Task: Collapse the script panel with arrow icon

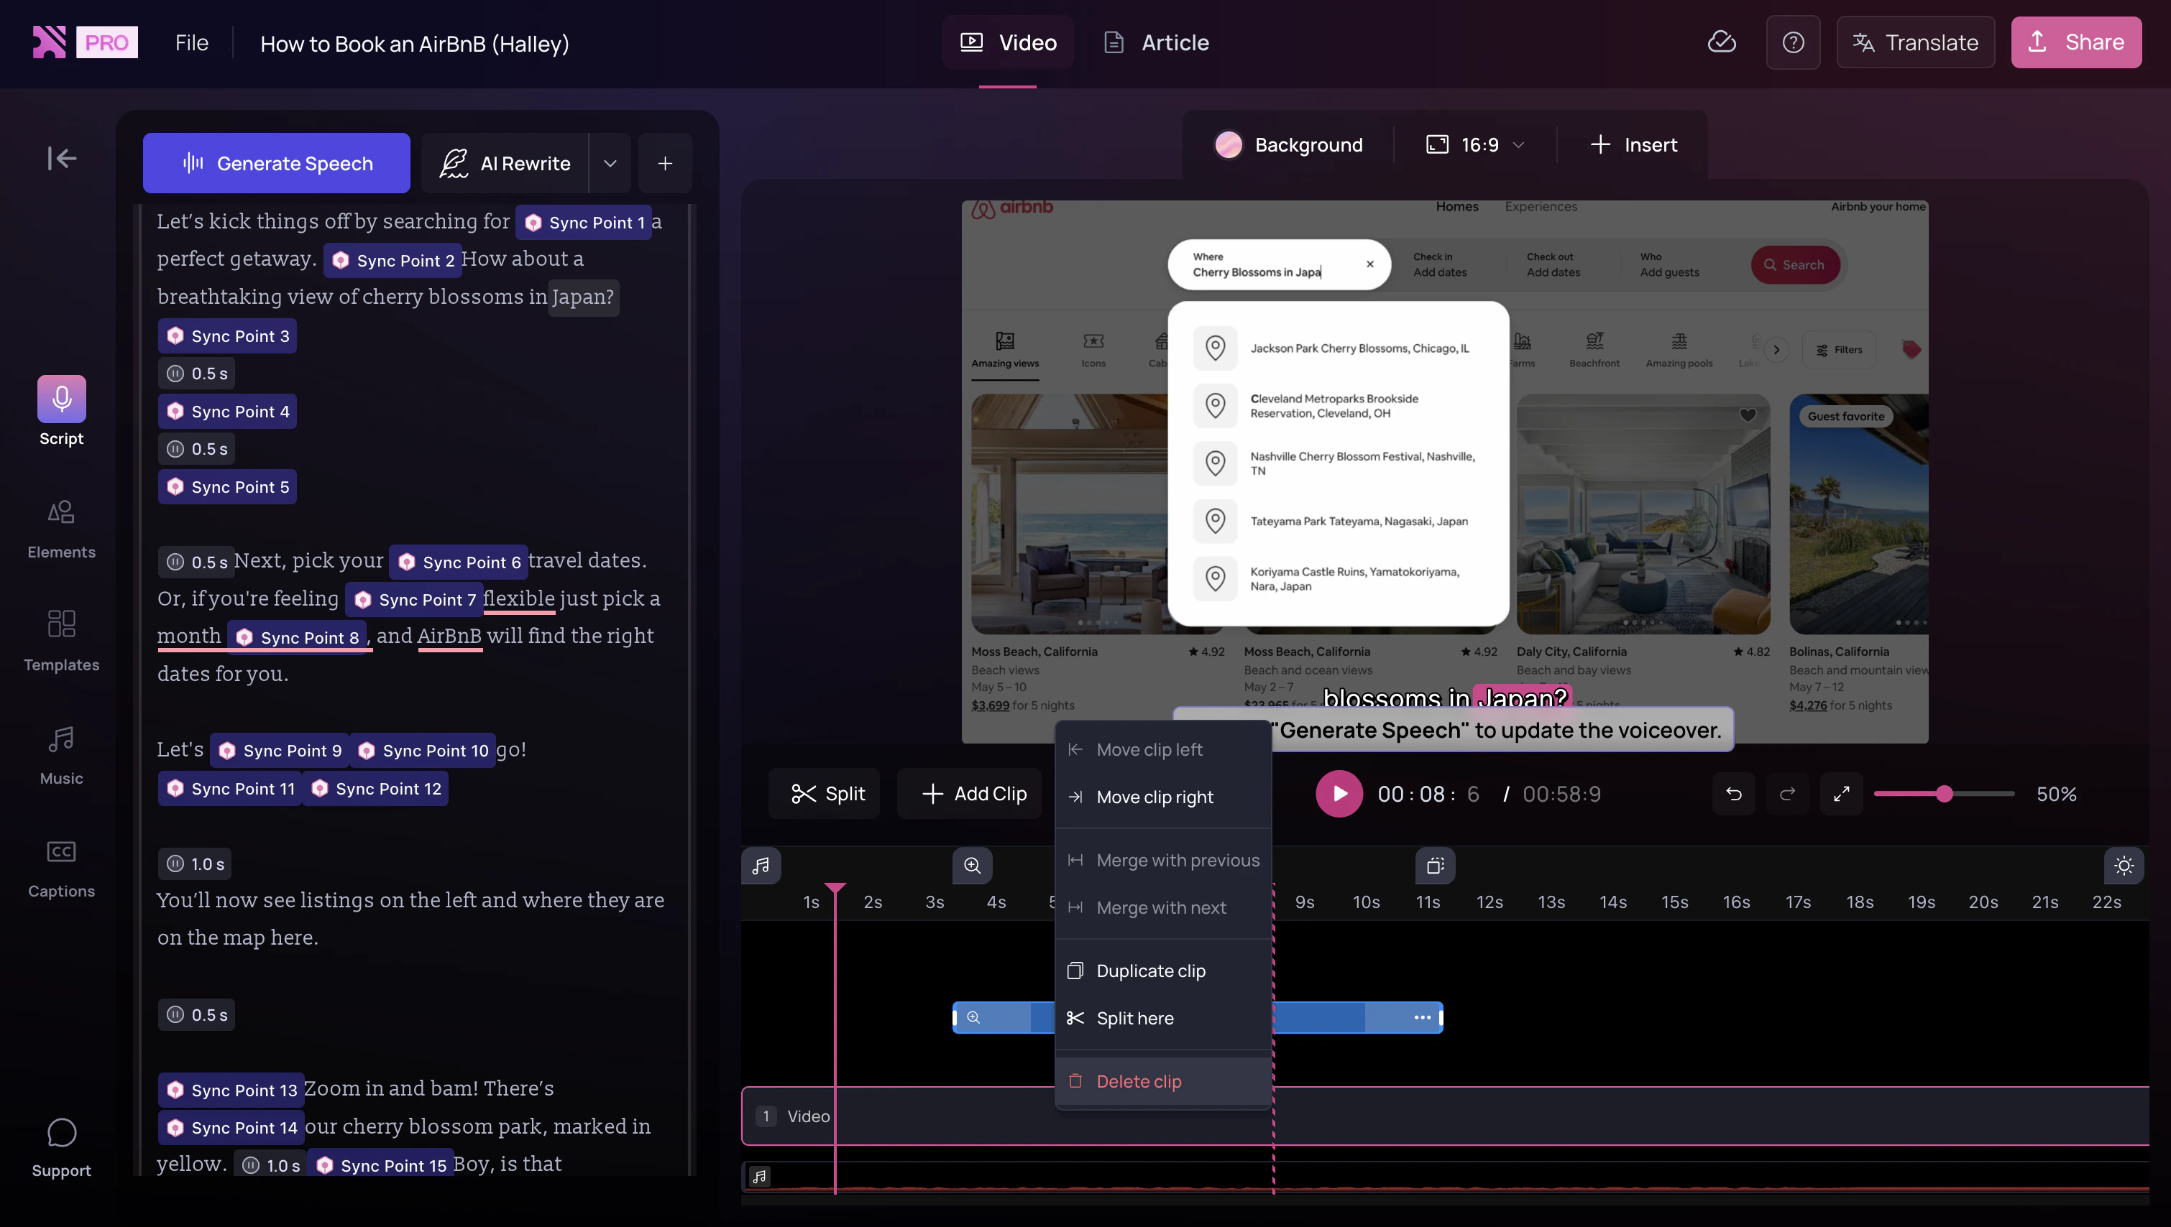Action: [x=62, y=159]
